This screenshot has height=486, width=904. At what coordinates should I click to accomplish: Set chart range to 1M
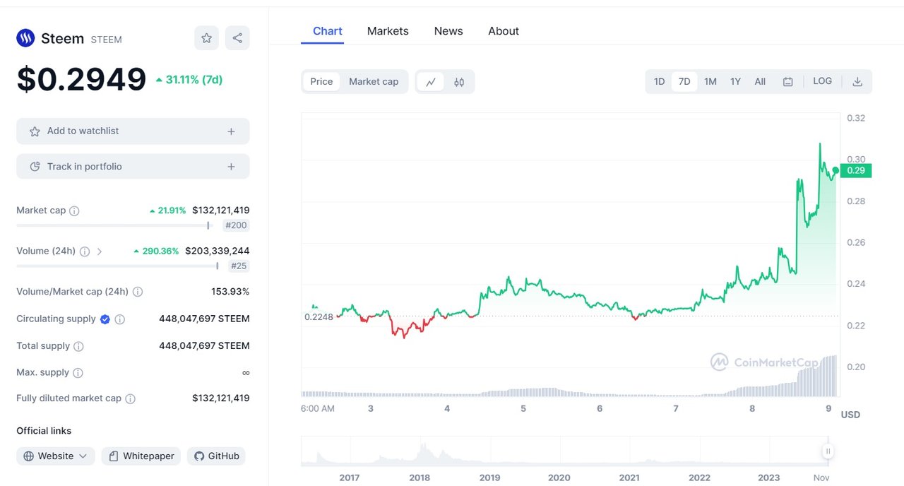(x=710, y=82)
